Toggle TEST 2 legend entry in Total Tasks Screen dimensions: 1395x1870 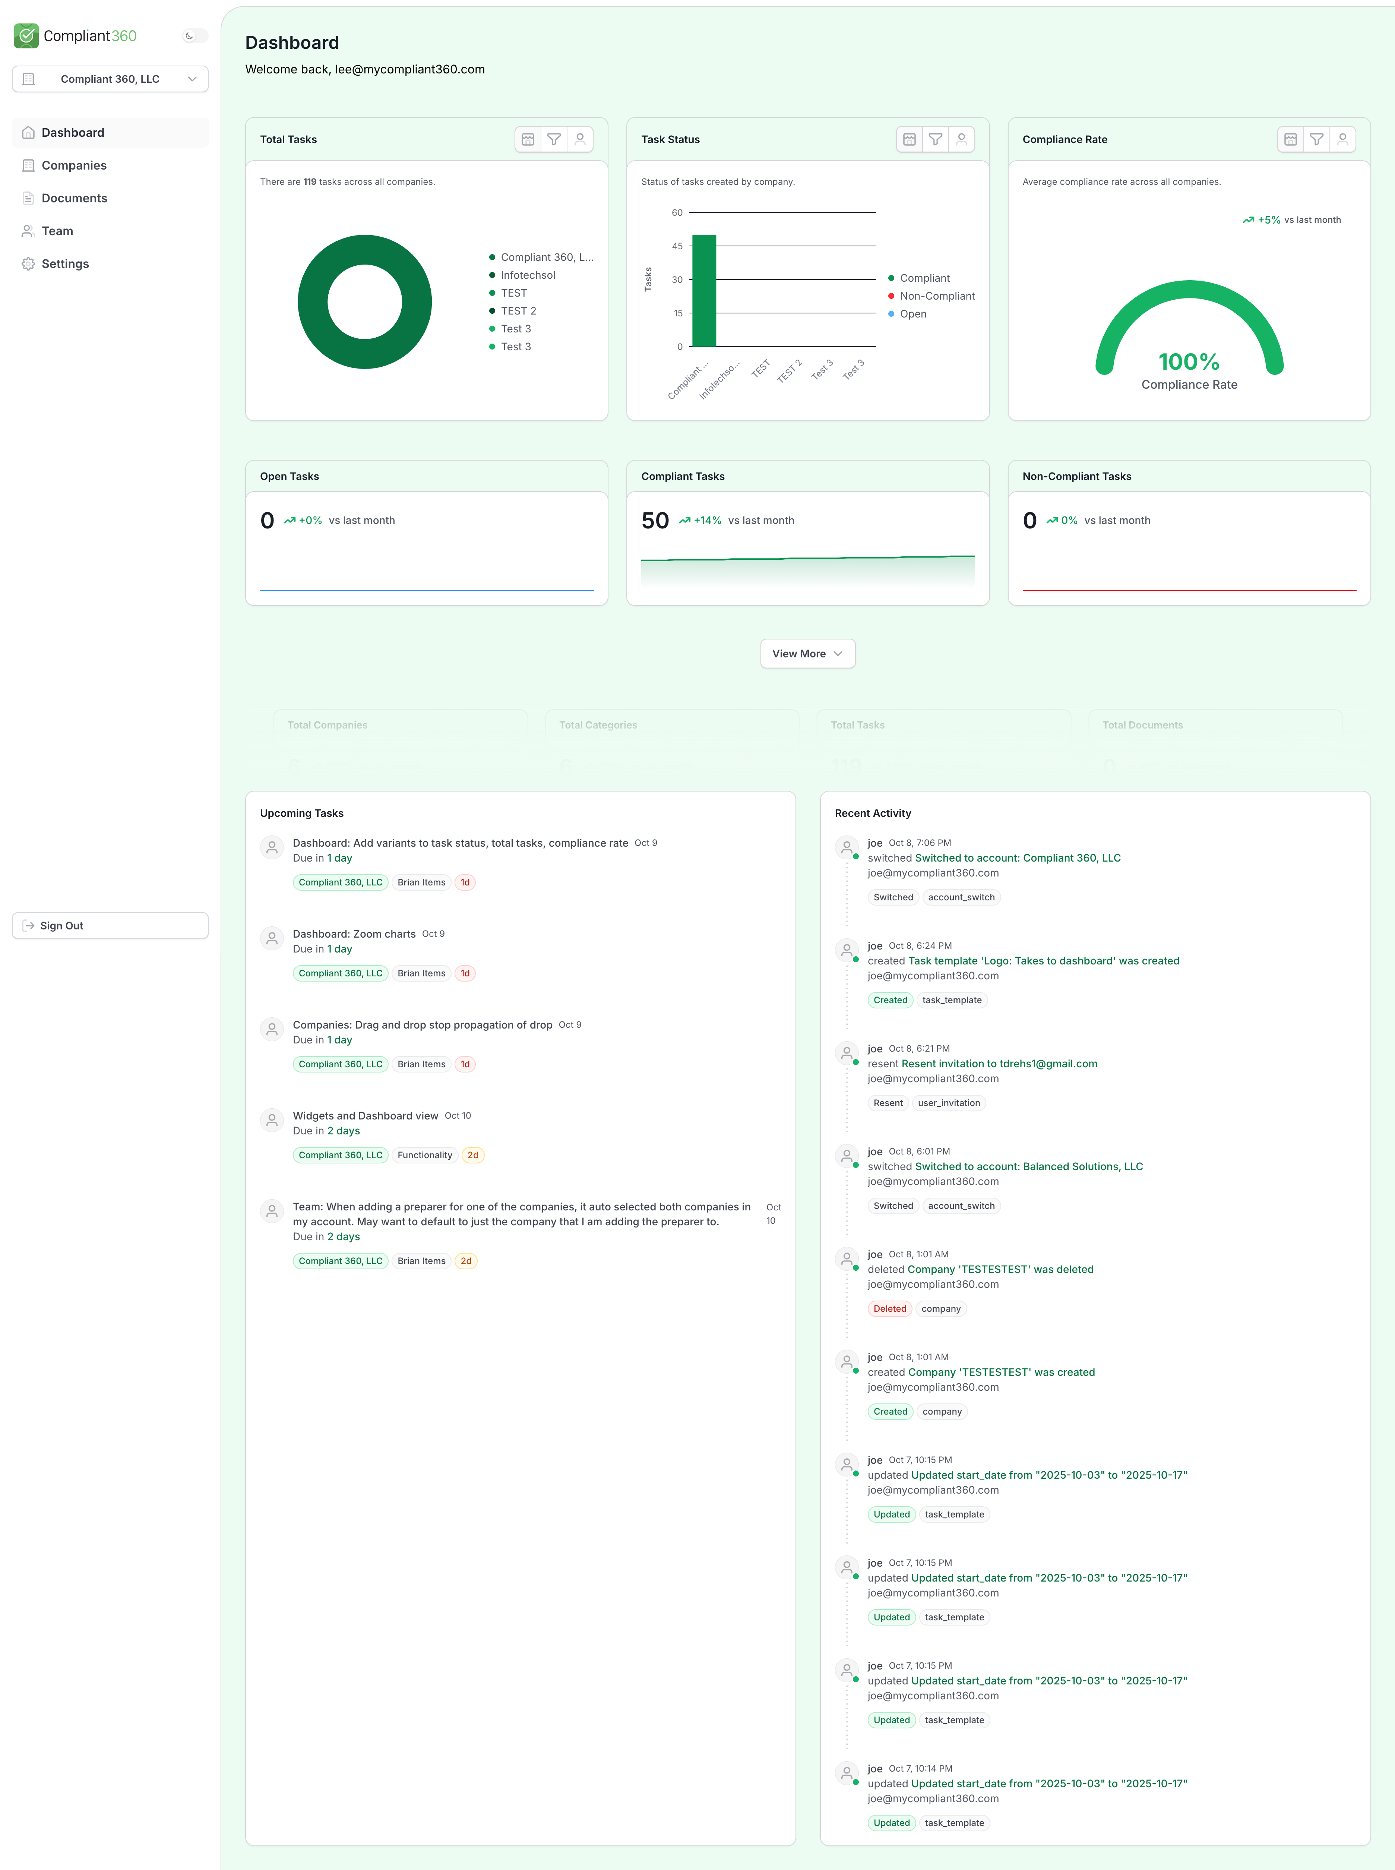point(513,311)
